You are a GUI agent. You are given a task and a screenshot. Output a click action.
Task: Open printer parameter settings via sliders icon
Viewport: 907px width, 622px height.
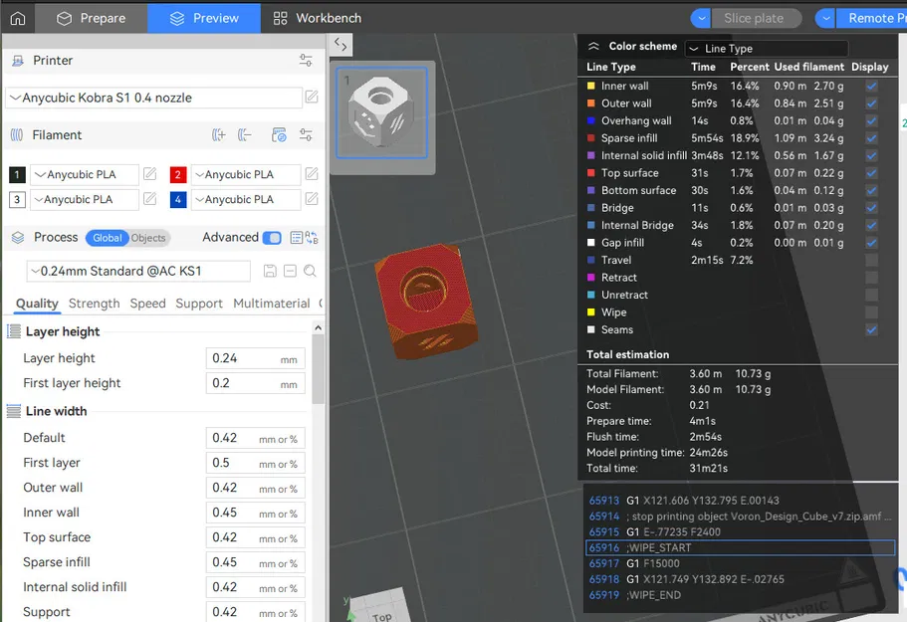(x=306, y=61)
